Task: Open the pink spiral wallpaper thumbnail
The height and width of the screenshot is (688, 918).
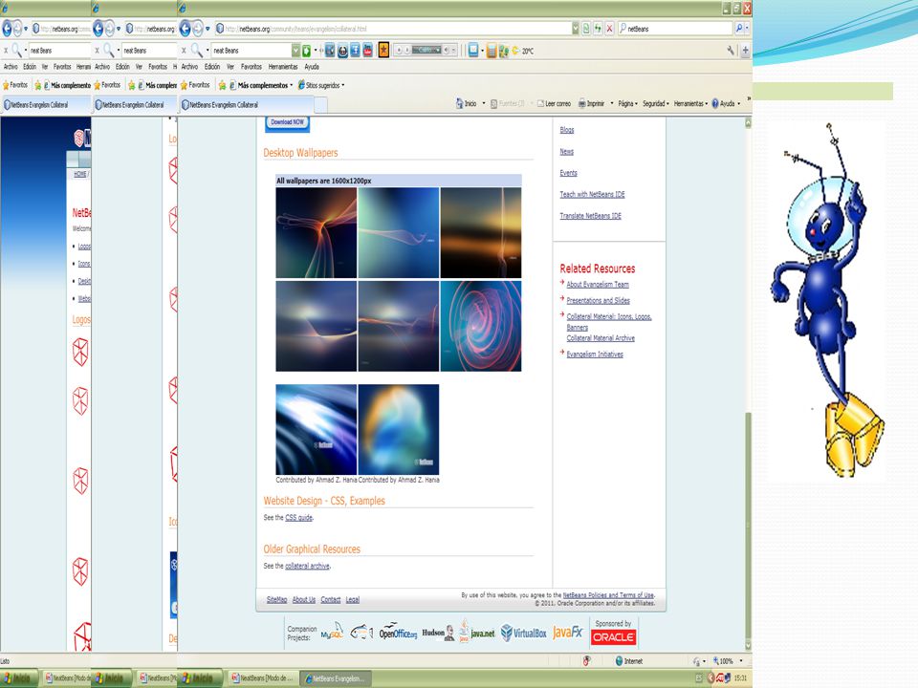Action: click(481, 327)
